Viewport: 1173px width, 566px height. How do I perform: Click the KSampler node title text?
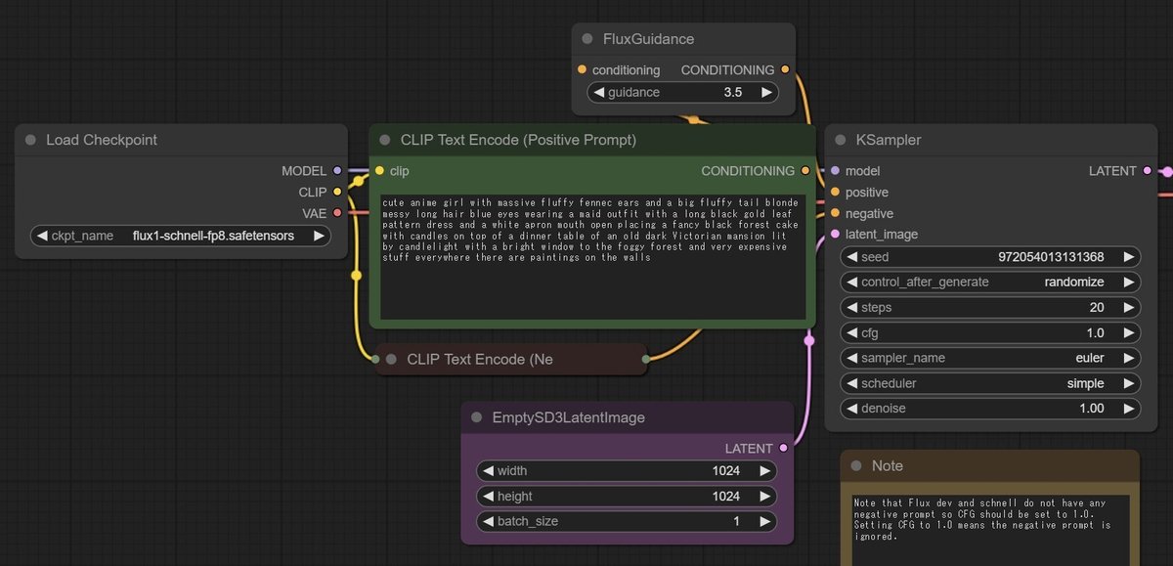tap(890, 140)
